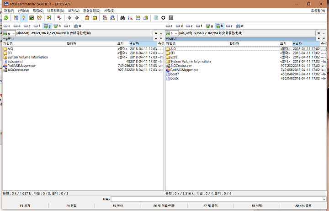Open the 환경설정(O) menu
Screen dimensions: 329x211
click(92, 11)
